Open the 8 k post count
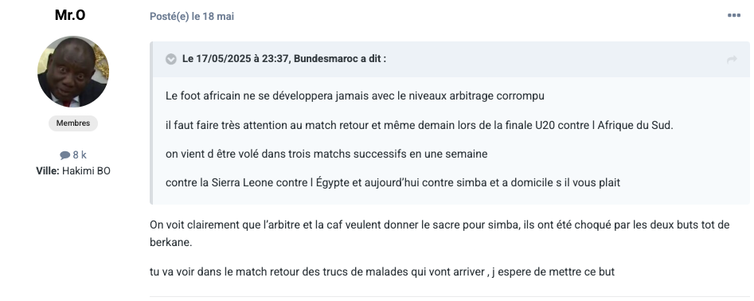Screen dimensions: 754x301 click(80, 154)
